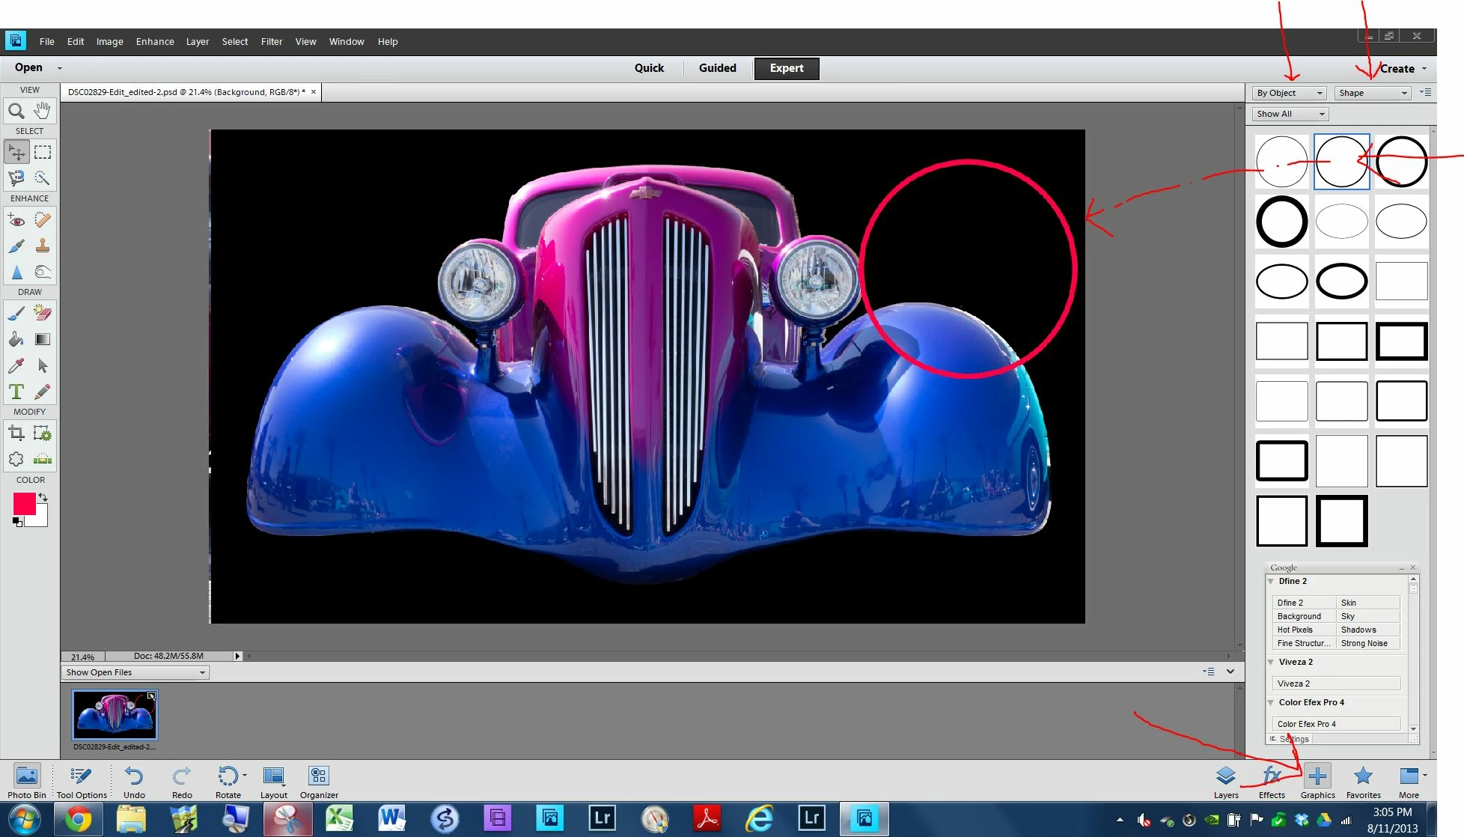Viewport: 1464px width, 837px height.
Task: Select the Paint Bucket tool
Action: (x=16, y=339)
